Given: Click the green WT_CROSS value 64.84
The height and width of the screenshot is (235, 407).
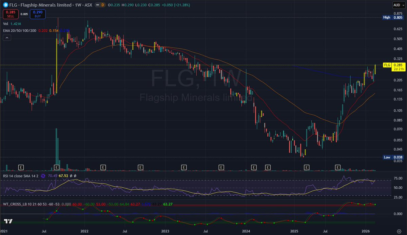Looking at the screenshot, I should point(124,204).
